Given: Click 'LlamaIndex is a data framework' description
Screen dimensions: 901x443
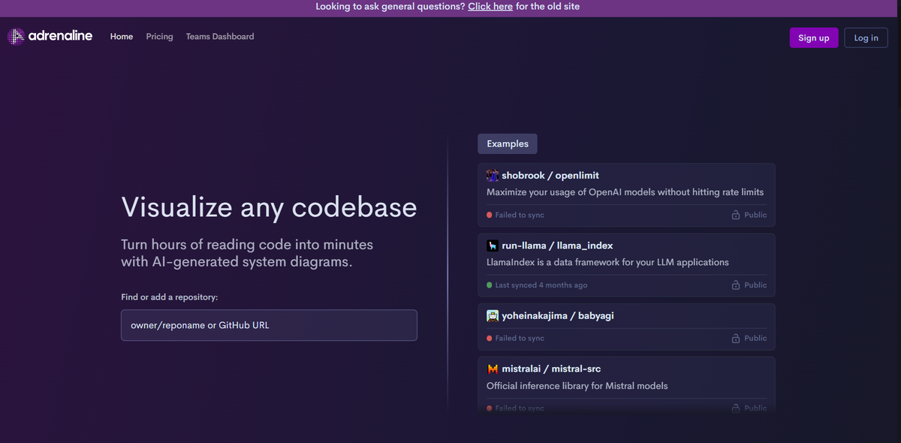Looking at the screenshot, I should [607, 263].
